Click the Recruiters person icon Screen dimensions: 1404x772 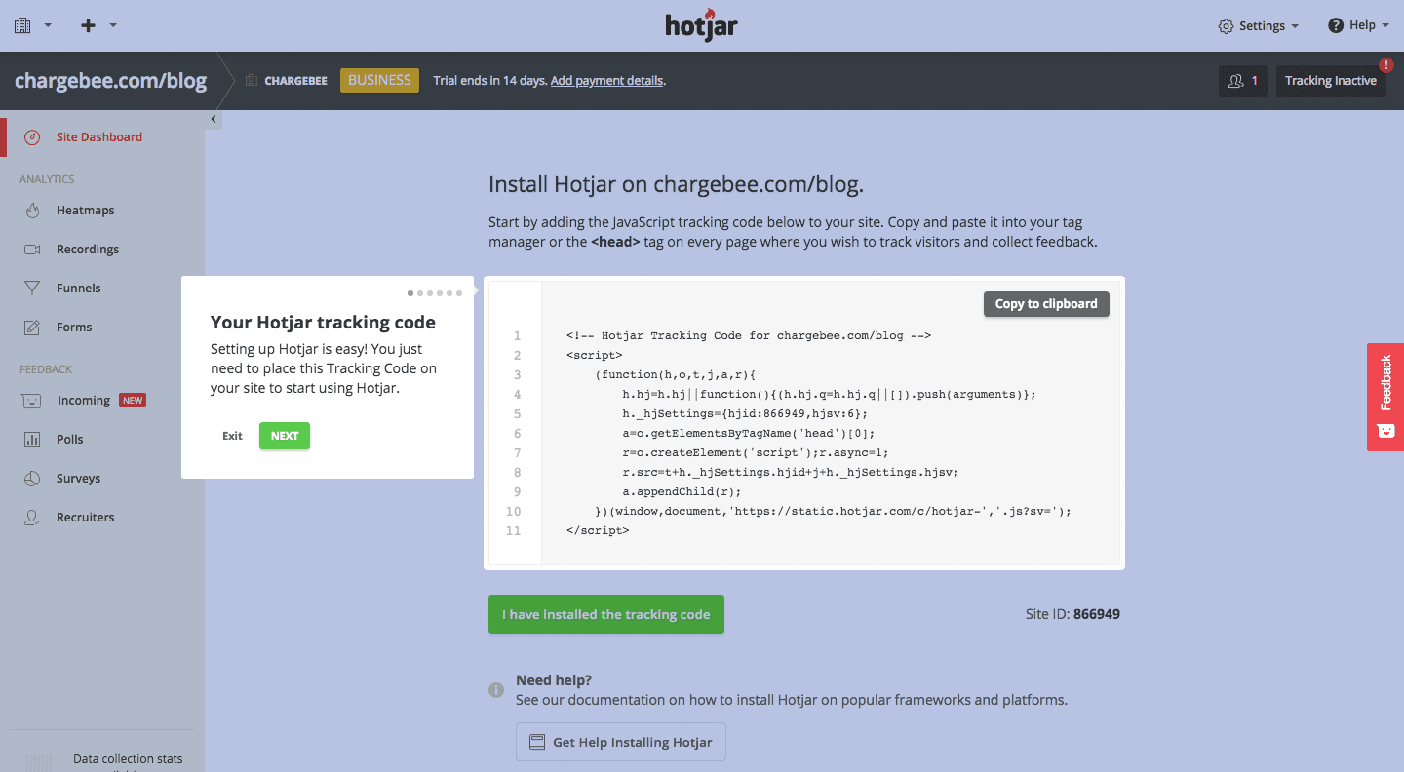pyautogui.click(x=32, y=518)
